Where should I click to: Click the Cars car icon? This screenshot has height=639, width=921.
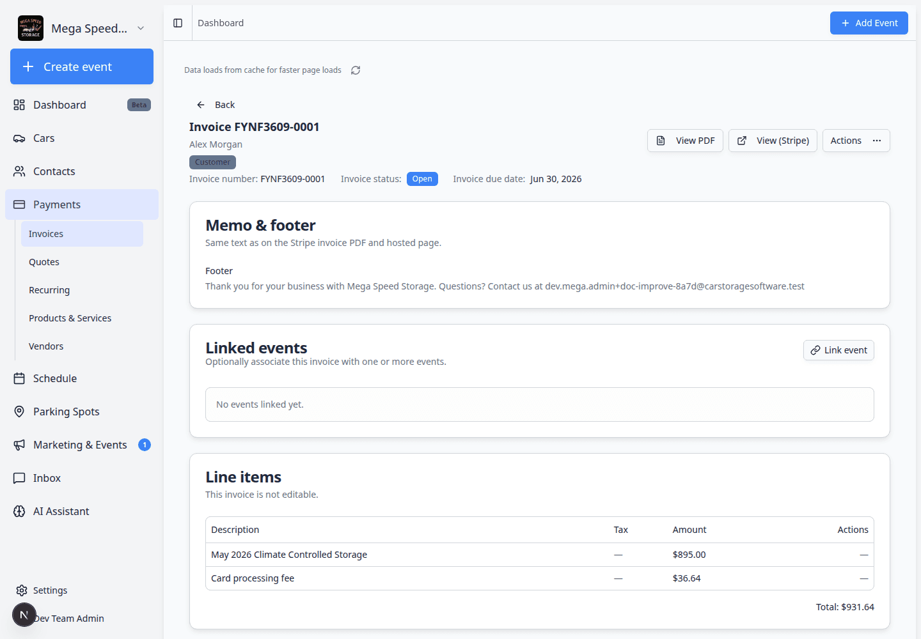pyautogui.click(x=19, y=138)
